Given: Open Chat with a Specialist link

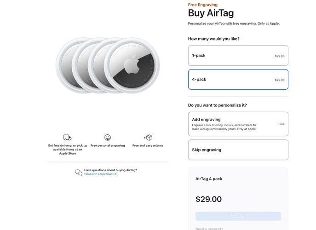Looking at the screenshot, I should click(x=100, y=174).
